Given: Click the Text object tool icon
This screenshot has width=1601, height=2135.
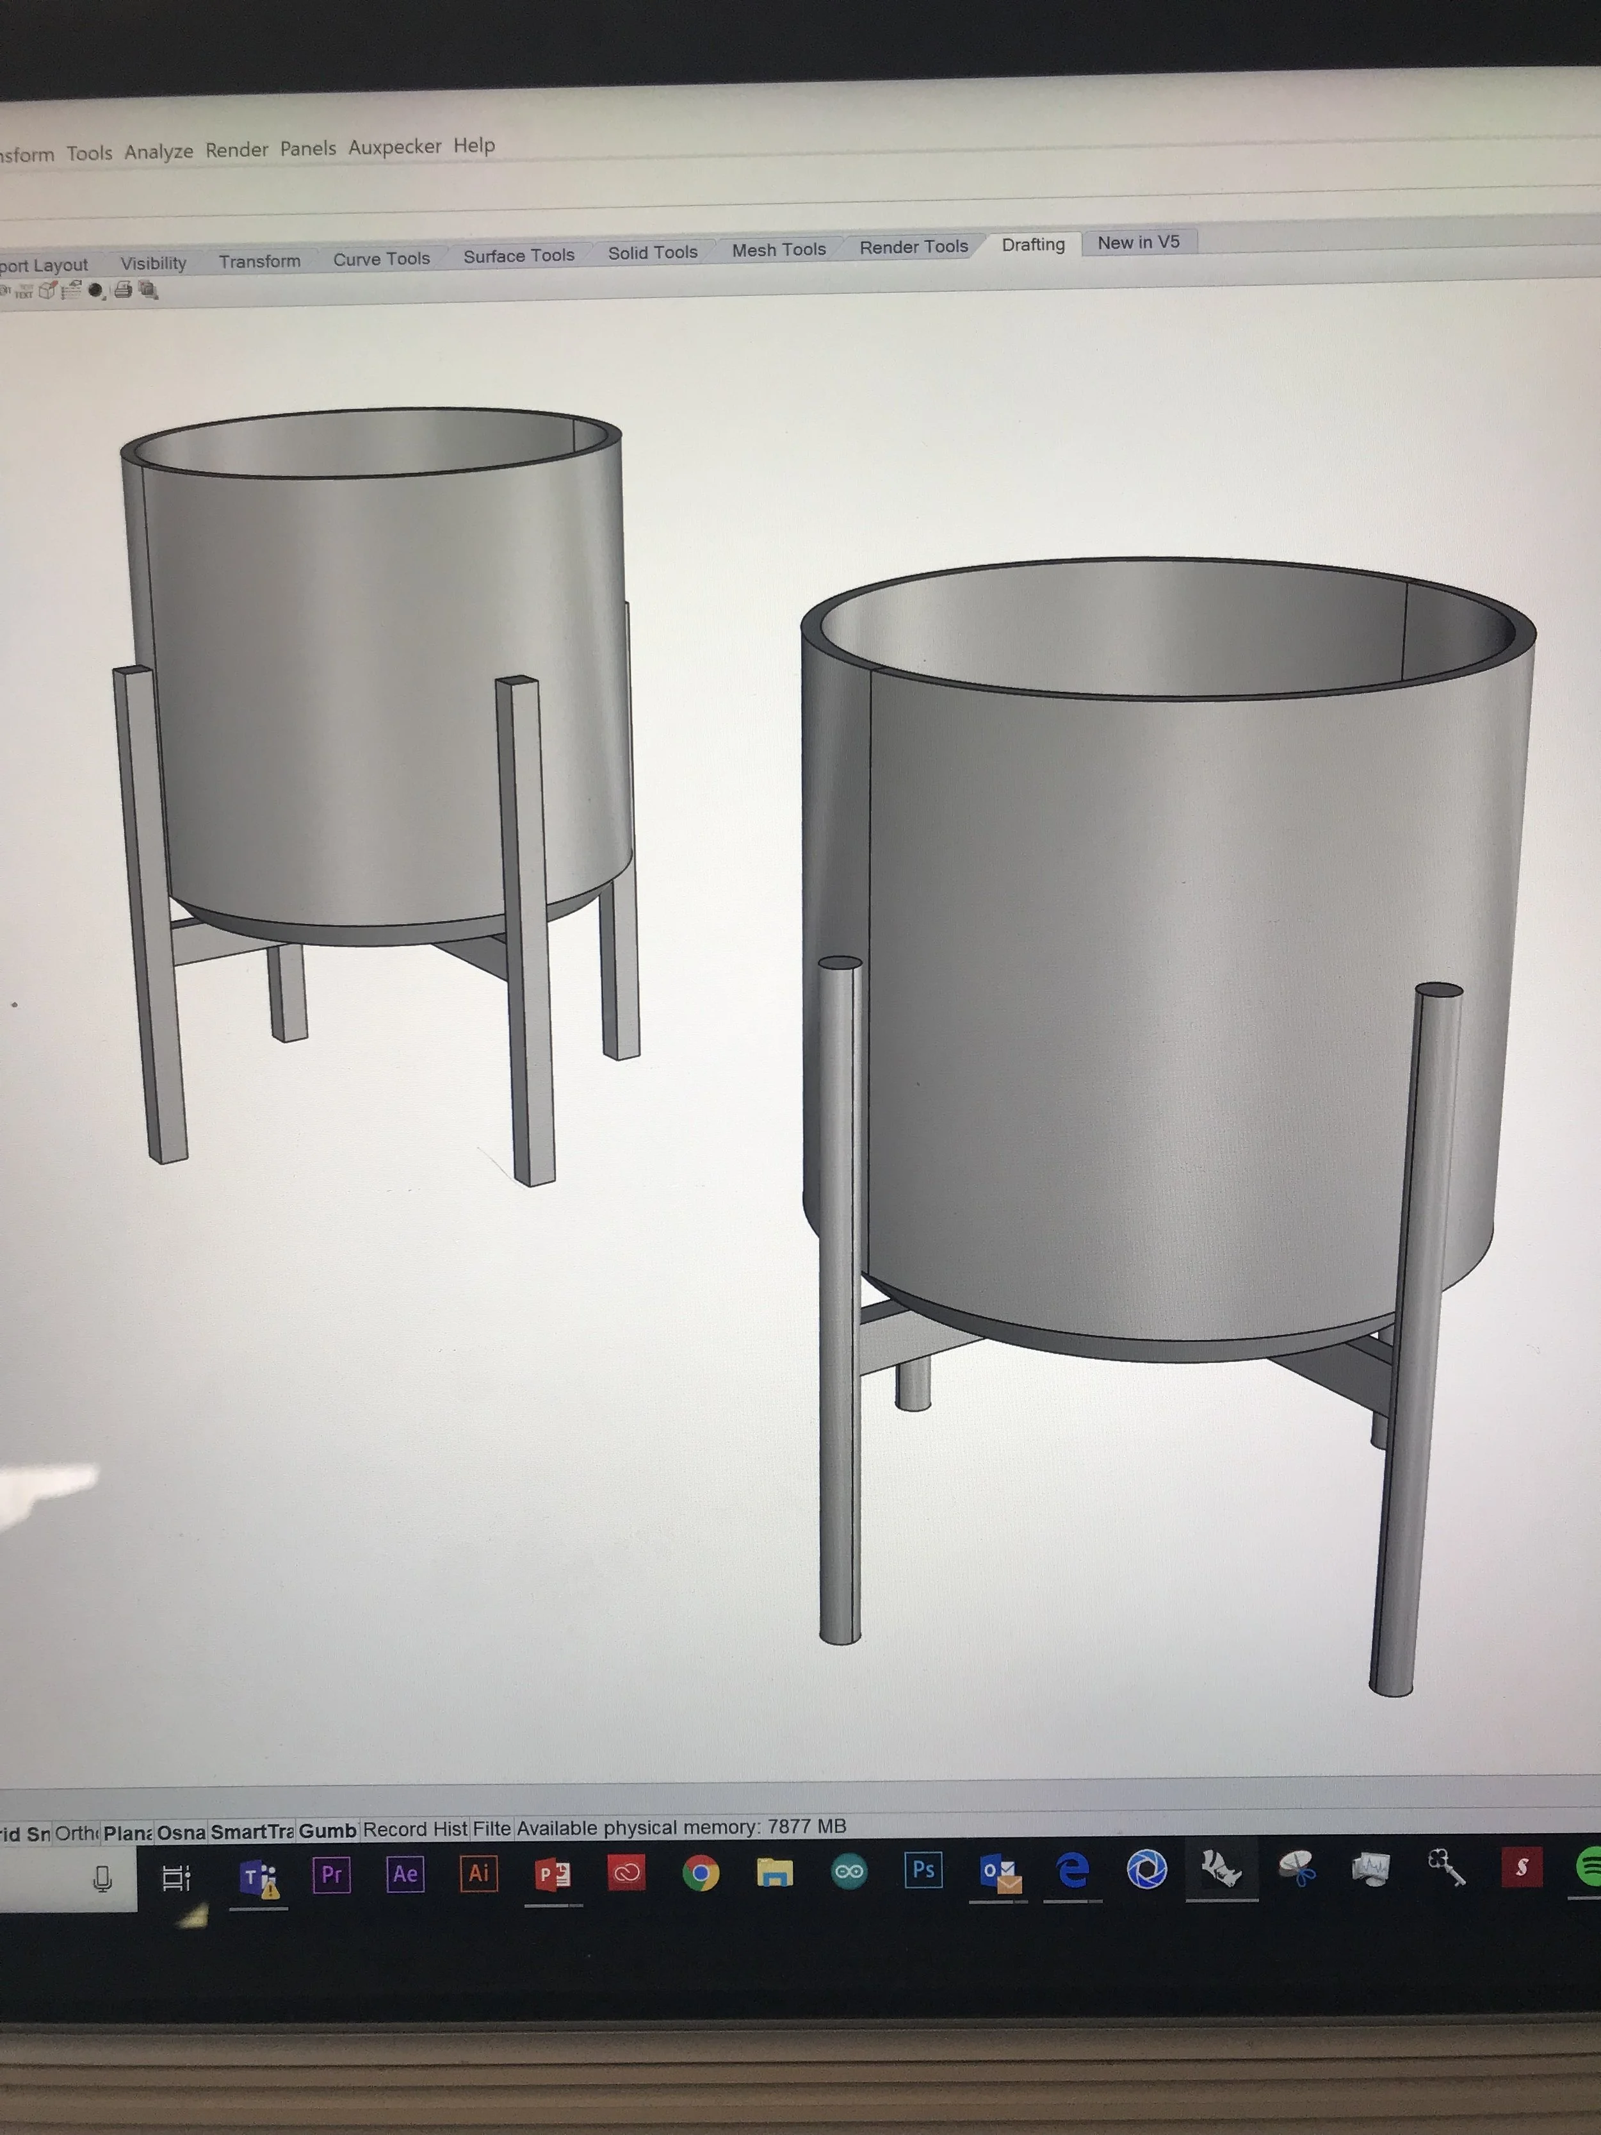Looking at the screenshot, I should click(24, 291).
